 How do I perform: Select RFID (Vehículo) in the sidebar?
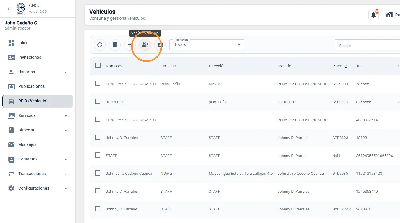(x=37, y=101)
